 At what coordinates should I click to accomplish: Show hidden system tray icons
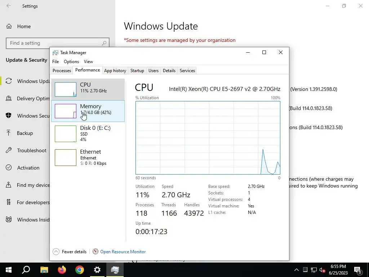click(x=297, y=270)
